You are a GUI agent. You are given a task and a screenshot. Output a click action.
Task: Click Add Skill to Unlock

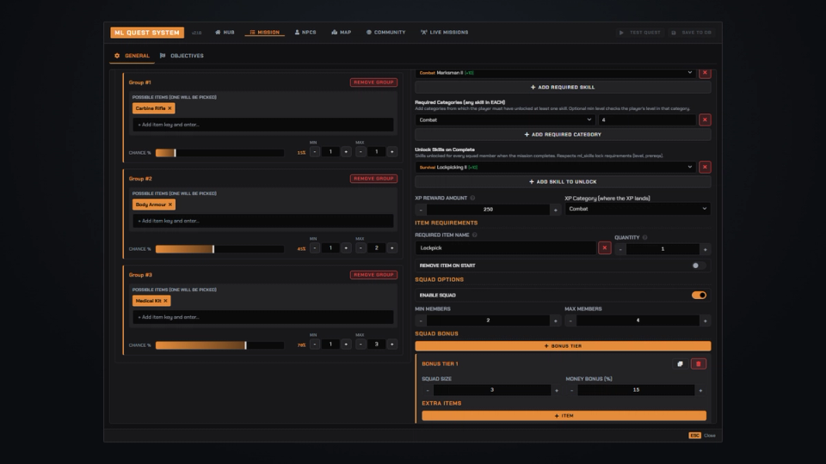coord(563,182)
